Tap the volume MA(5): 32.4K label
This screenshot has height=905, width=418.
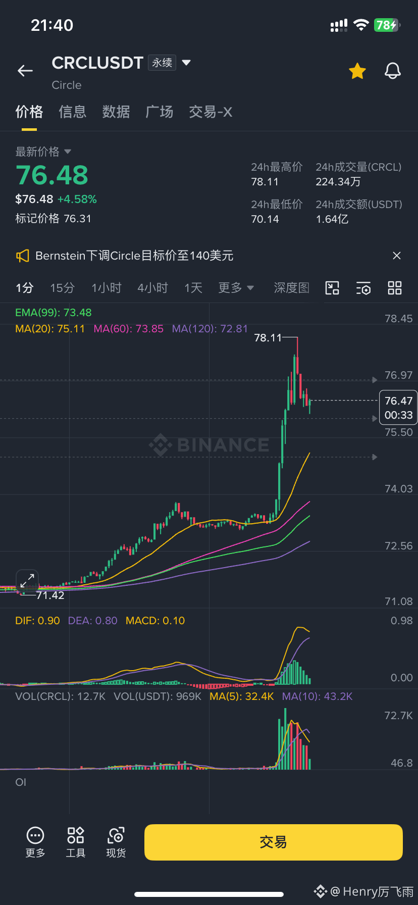(x=242, y=696)
